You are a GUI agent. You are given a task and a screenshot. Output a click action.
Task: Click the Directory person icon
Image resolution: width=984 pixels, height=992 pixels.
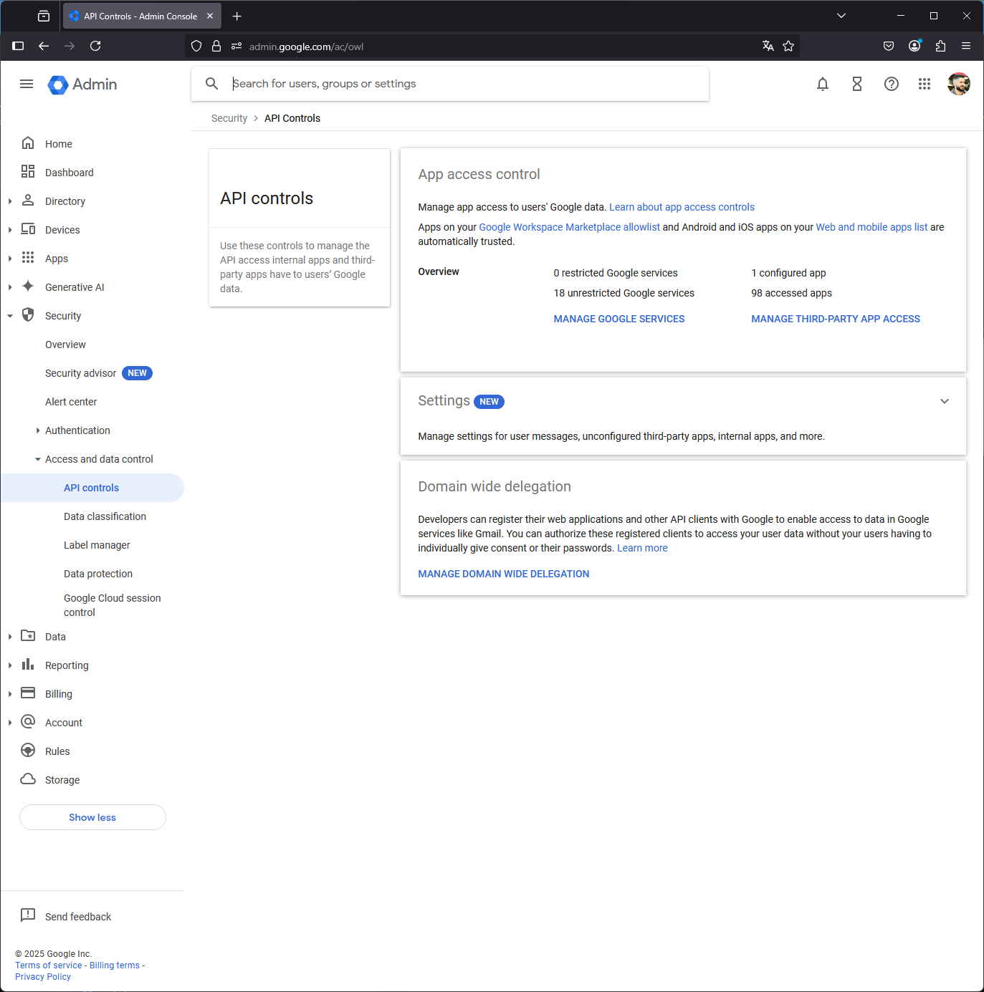(x=28, y=201)
